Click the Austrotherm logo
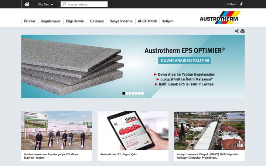The height and width of the screenshot is (166, 266). (x=220, y=17)
